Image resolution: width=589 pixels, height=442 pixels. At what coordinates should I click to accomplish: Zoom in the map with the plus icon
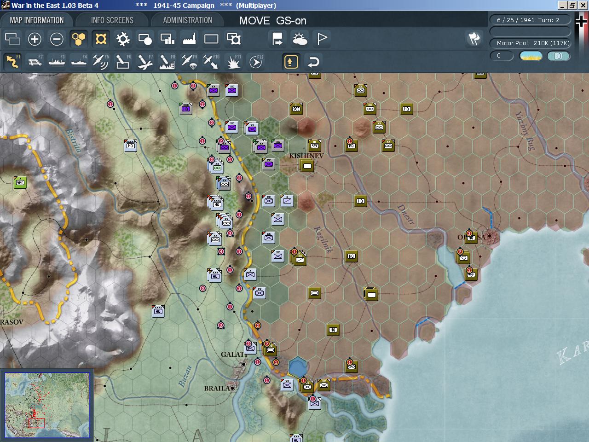pyautogui.click(x=35, y=39)
